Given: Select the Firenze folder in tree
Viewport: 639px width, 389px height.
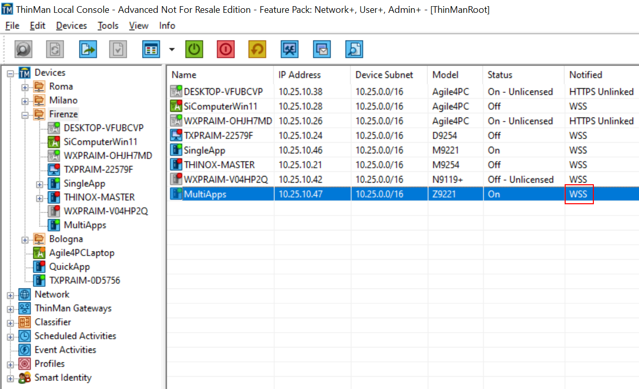Looking at the screenshot, I should (64, 114).
